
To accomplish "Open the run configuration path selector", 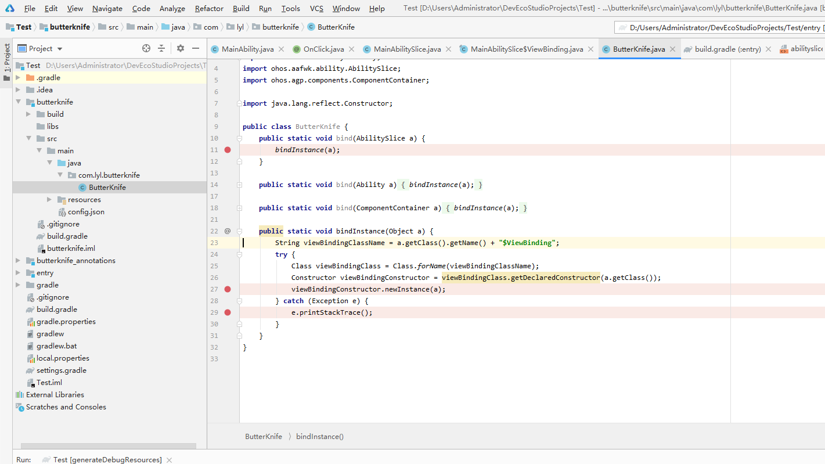I will click(x=720, y=27).
